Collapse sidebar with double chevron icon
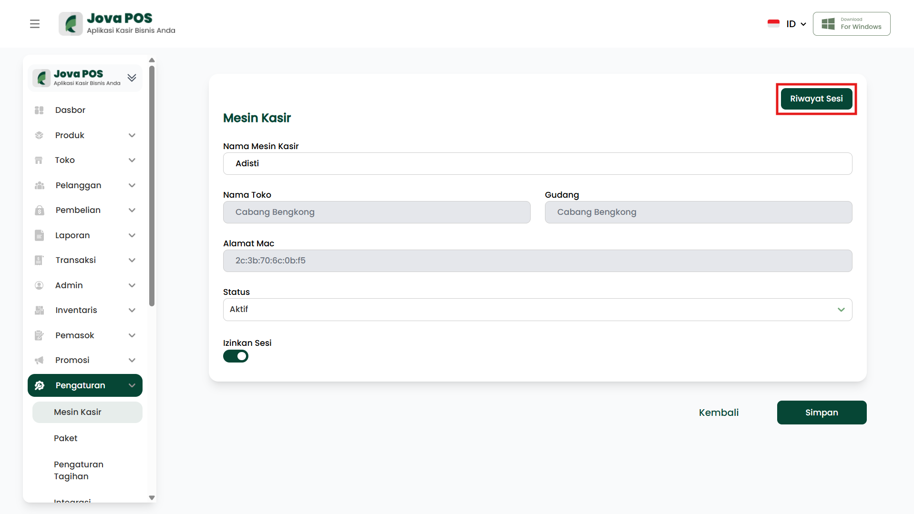 pyautogui.click(x=132, y=78)
